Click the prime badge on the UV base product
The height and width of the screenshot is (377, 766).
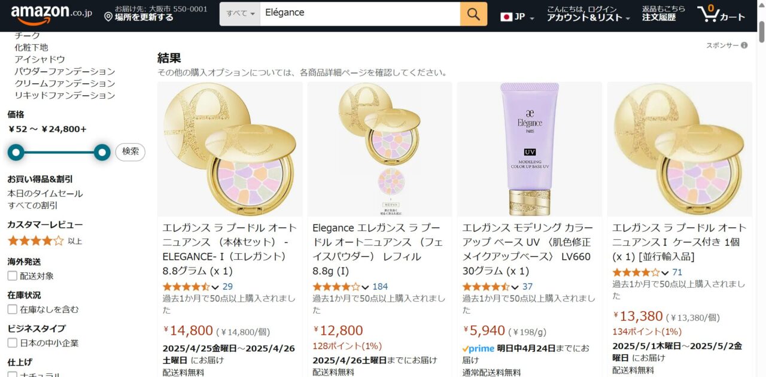pyautogui.click(x=478, y=348)
